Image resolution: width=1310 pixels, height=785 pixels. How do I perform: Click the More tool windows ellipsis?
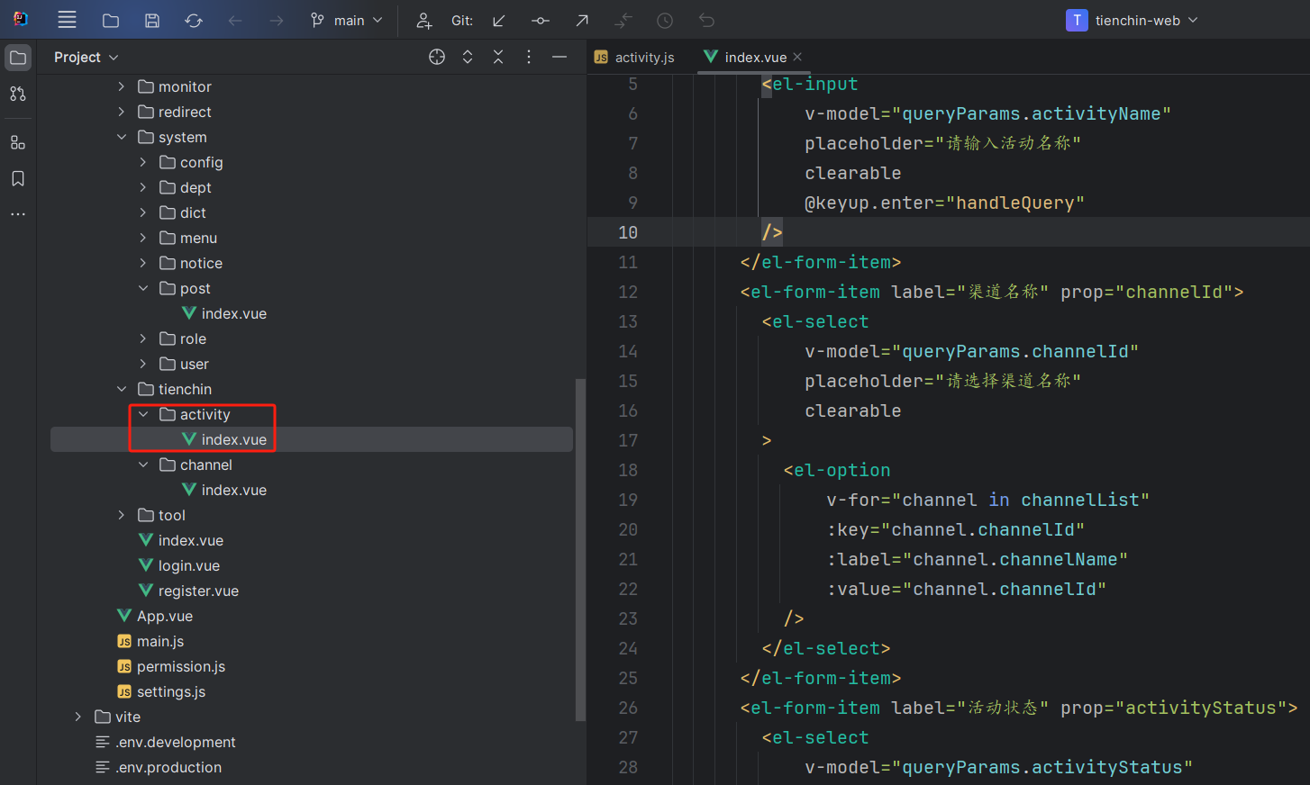[x=18, y=214]
